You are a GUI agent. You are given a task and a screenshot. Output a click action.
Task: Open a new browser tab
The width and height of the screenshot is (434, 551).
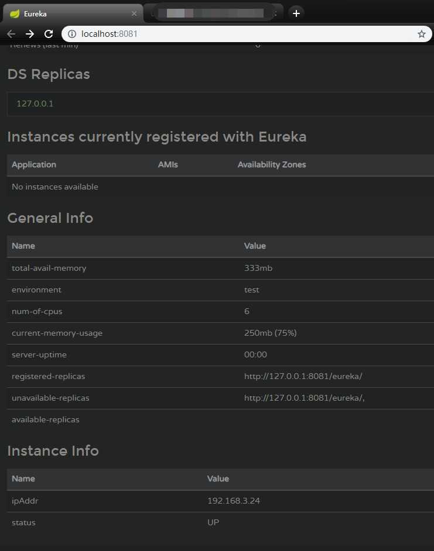coord(296,13)
